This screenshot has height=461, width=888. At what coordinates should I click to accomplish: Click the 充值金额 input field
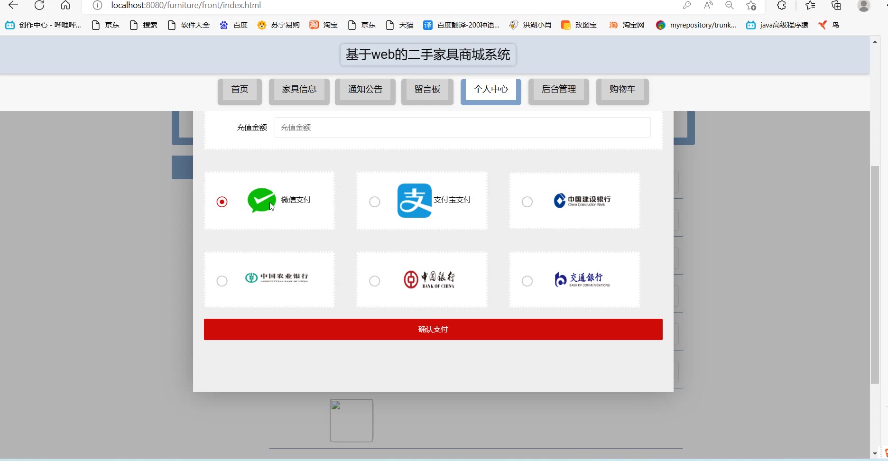click(x=462, y=127)
